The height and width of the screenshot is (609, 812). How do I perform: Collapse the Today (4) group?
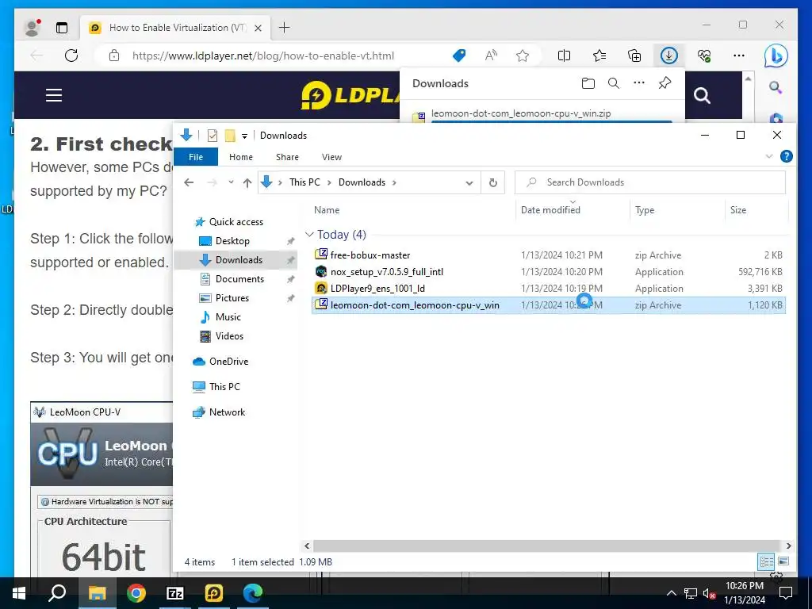click(x=310, y=235)
